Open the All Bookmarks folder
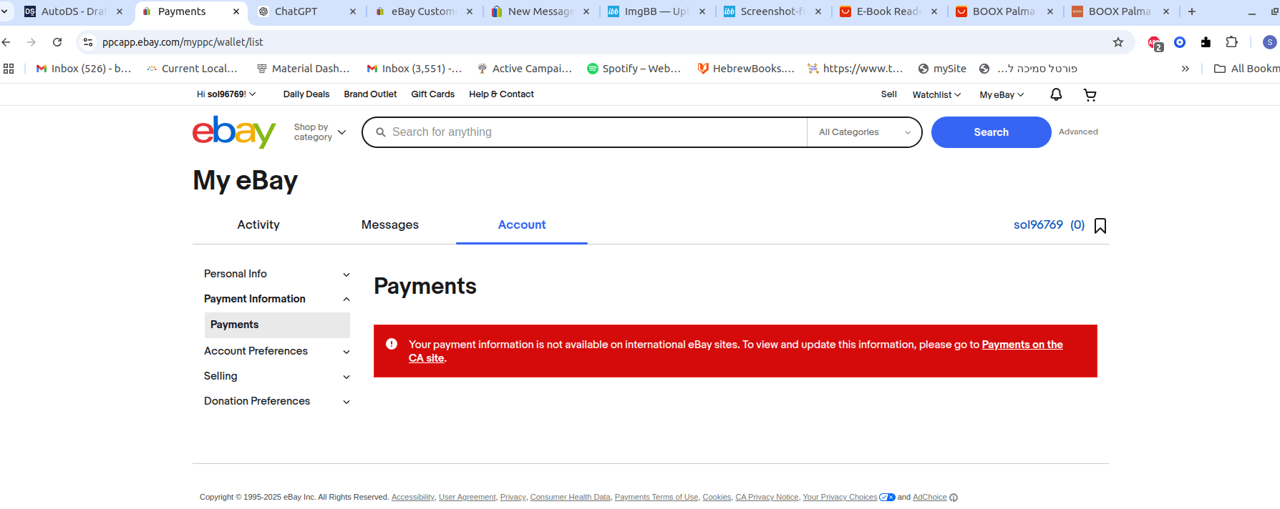The image size is (1280, 509). [x=1246, y=69]
